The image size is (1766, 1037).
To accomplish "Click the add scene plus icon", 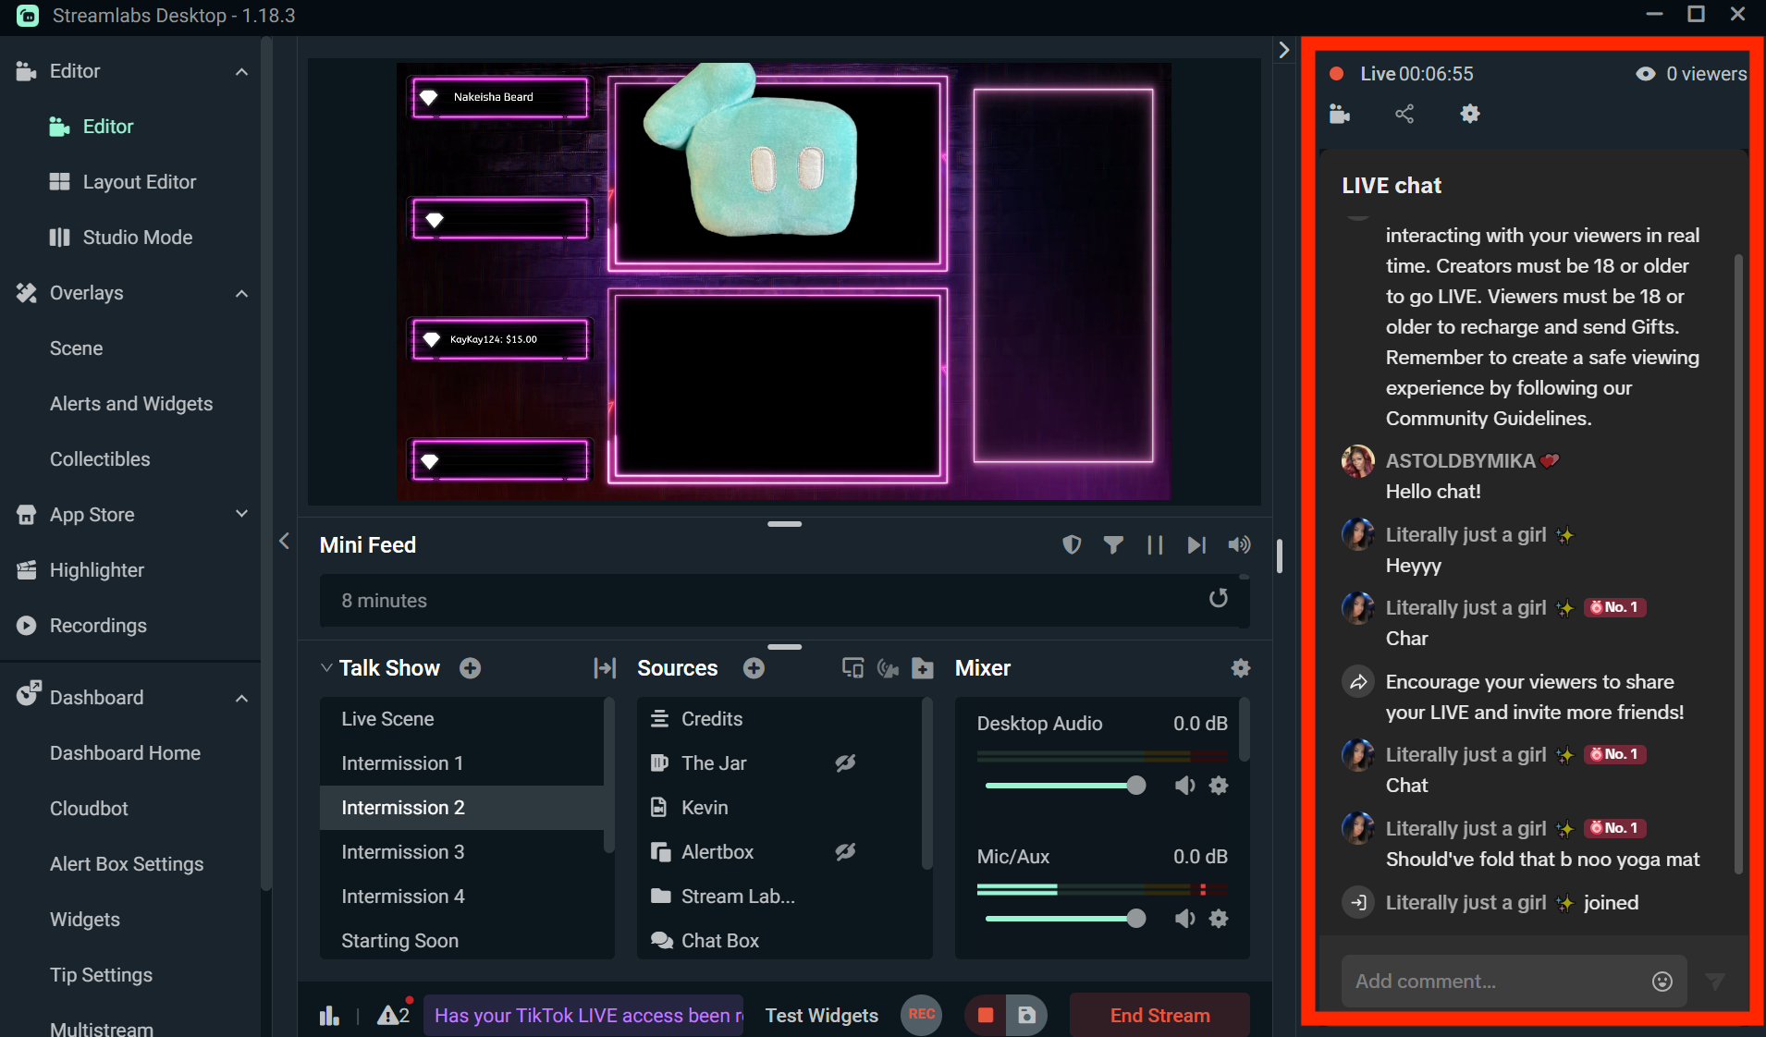I will pyautogui.click(x=470, y=668).
